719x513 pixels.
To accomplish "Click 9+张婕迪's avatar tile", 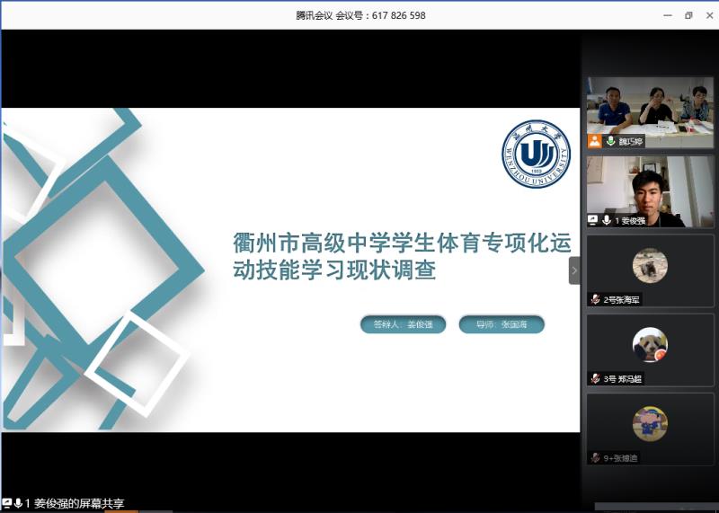I will coord(650,423).
